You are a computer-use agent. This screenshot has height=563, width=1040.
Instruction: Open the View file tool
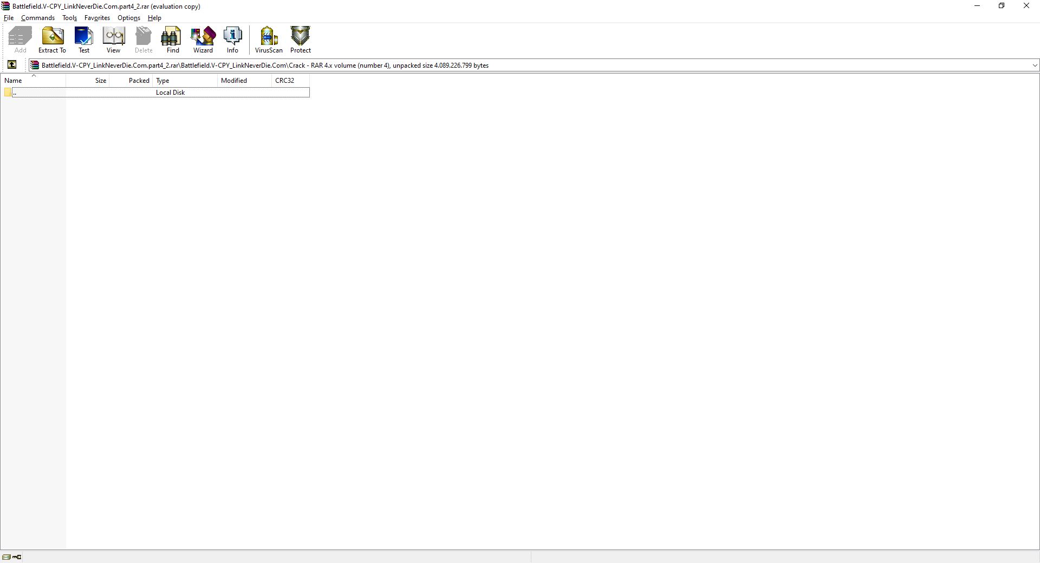tap(113, 40)
